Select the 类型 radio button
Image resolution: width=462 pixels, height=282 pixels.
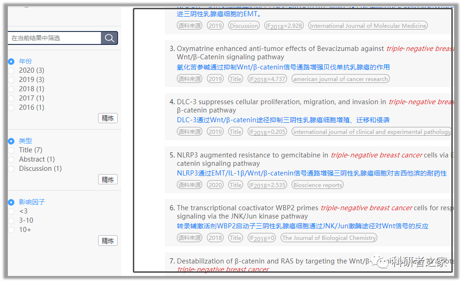pyautogui.click(x=11, y=141)
